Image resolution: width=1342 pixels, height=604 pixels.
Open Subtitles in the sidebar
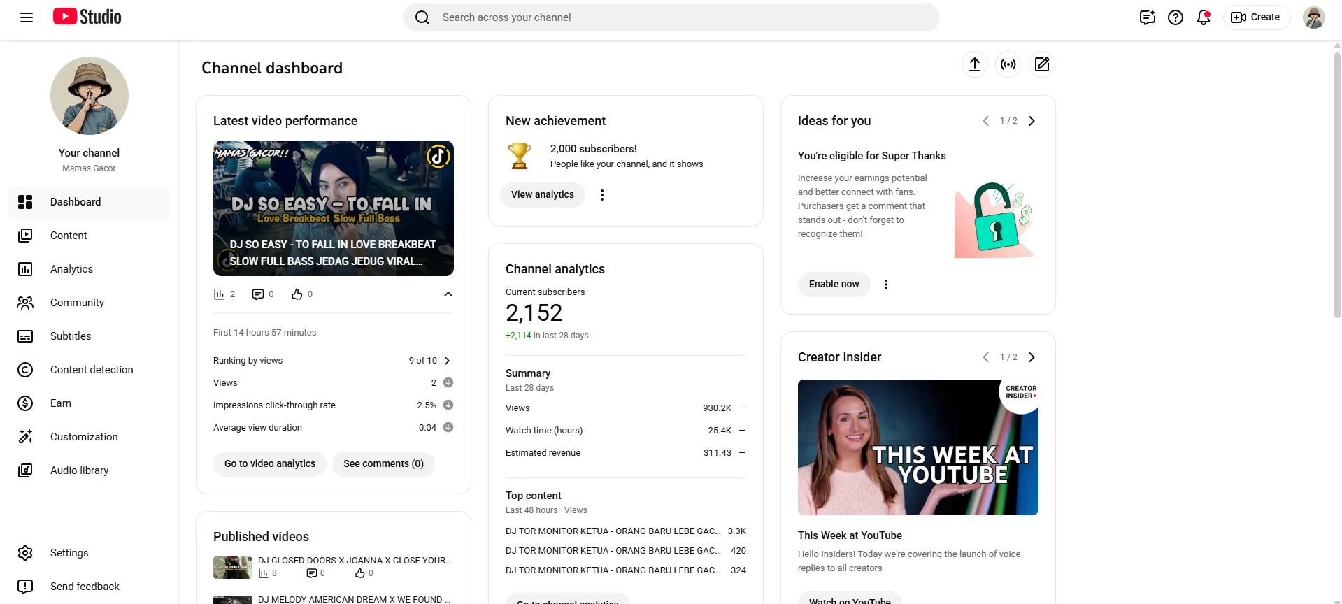click(90, 336)
